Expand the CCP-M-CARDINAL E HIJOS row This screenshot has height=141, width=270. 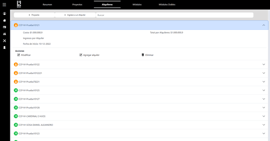point(264,116)
